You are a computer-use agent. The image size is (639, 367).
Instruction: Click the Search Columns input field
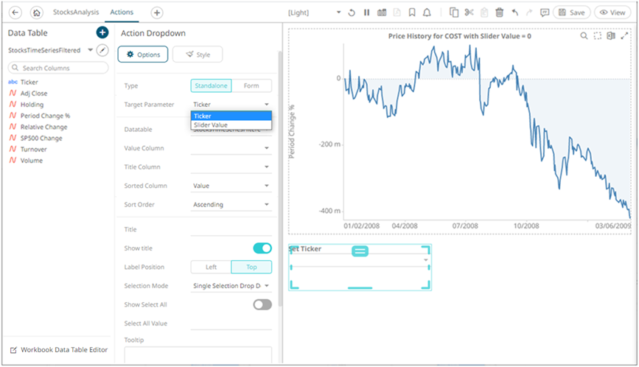pyautogui.click(x=59, y=68)
